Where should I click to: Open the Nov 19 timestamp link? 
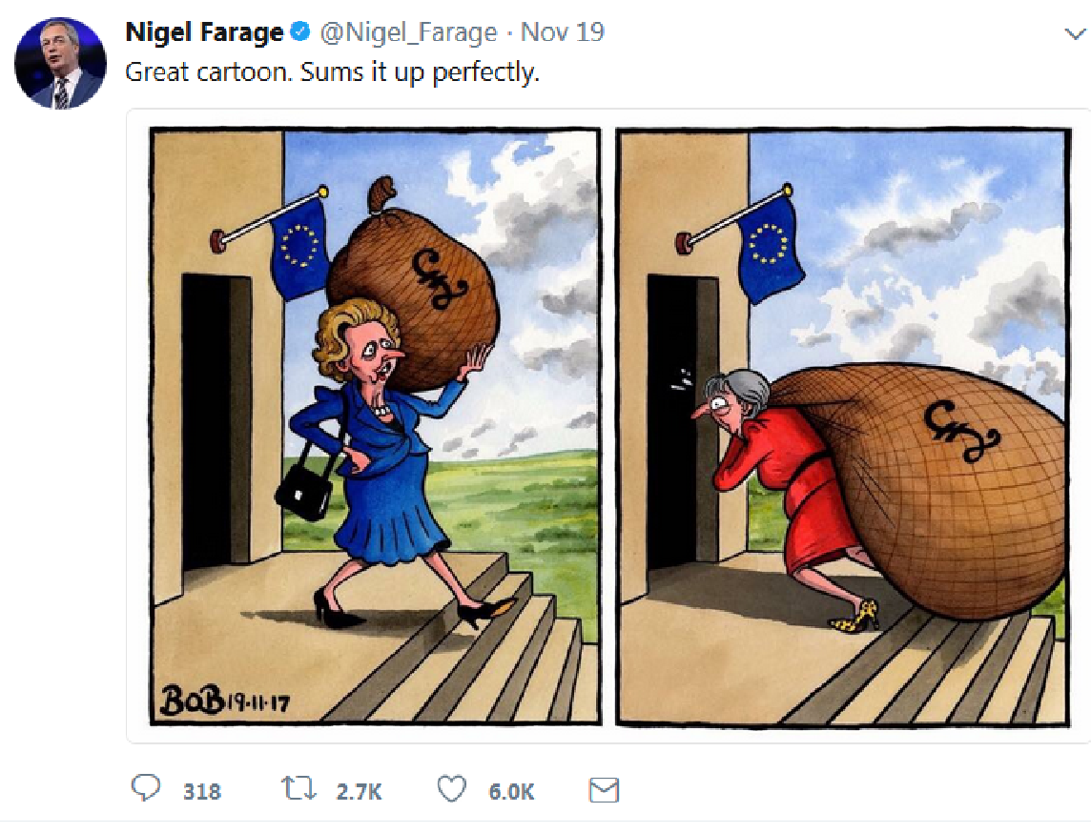563,32
